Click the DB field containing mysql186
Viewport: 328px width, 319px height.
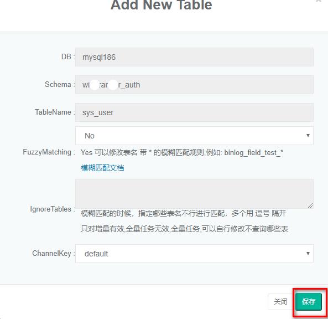194,57
